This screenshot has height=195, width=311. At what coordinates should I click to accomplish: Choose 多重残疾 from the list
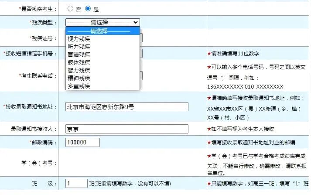[103, 86]
